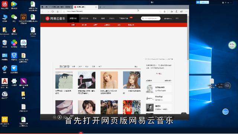This screenshot has height=134, width=238.
Task: Open the Recycle Bin on desktop
Action: (x=4, y=43)
